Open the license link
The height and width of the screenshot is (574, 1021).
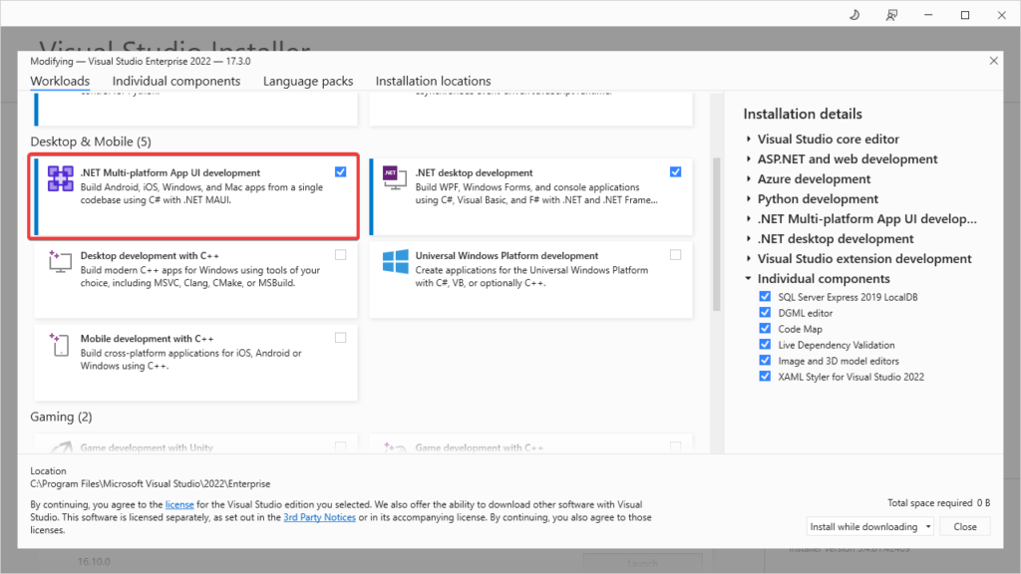(x=179, y=504)
